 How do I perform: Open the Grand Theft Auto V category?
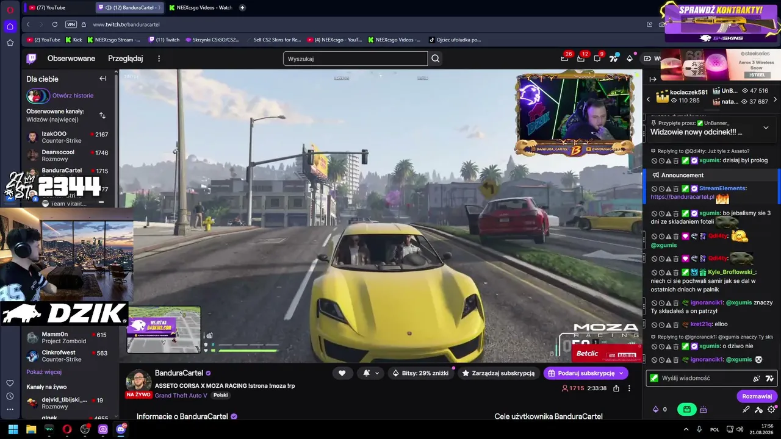point(181,395)
